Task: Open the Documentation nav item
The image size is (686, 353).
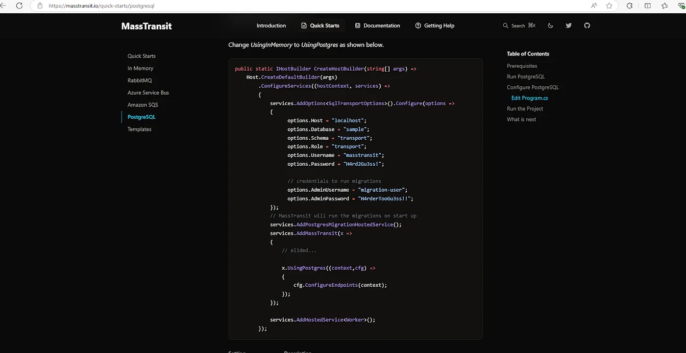Action: [x=377, y=25]
